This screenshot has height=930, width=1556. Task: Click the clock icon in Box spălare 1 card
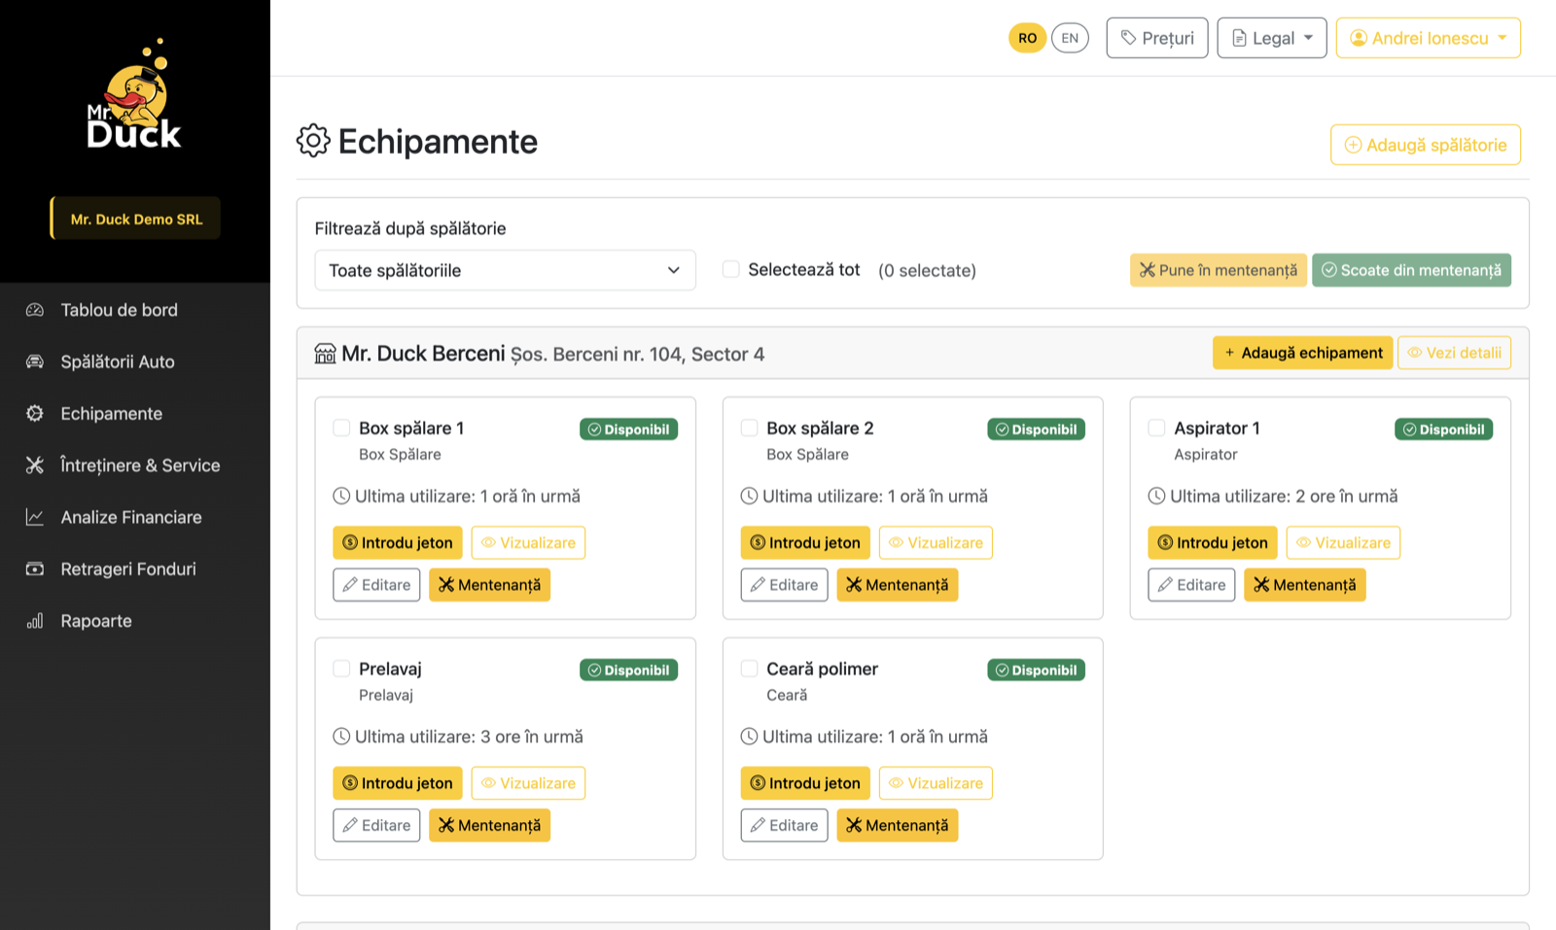pyautogui.click(x=341, y=496)
